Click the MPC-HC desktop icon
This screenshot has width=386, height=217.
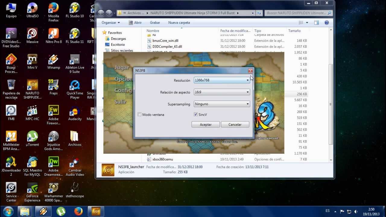click(32, 113)
